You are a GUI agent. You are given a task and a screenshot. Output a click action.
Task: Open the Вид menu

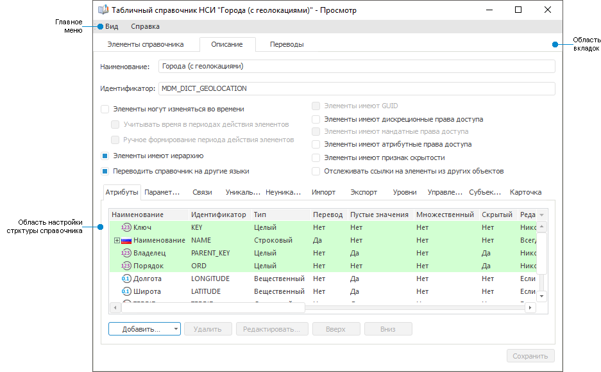112,26
